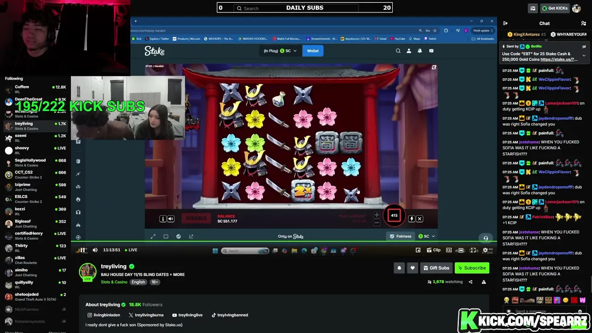Decrease play amount with minus button

tap(376, 222)
